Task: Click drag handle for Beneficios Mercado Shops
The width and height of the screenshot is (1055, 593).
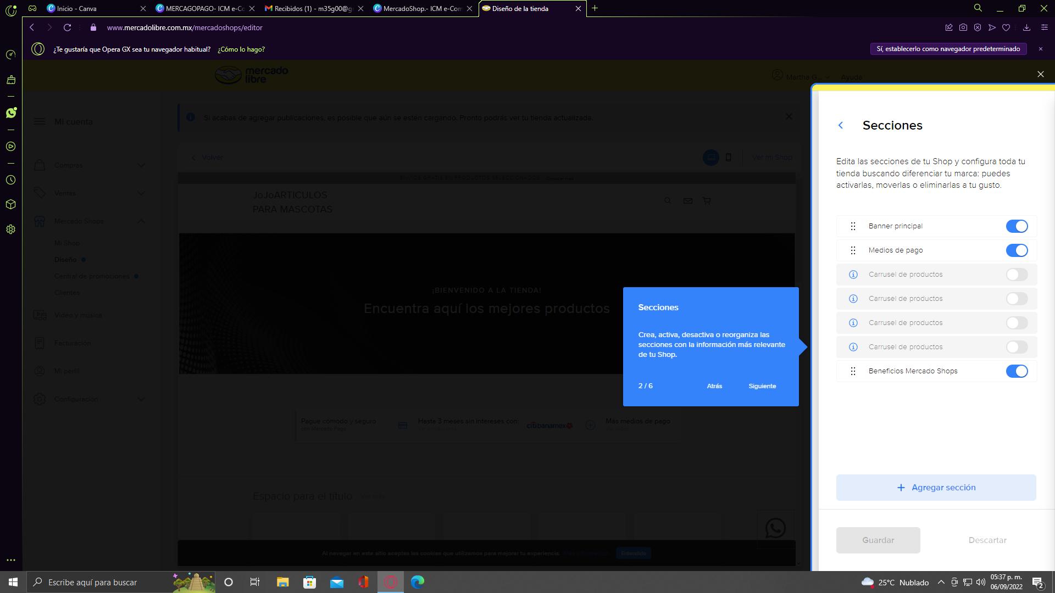Action: point(853,371)
